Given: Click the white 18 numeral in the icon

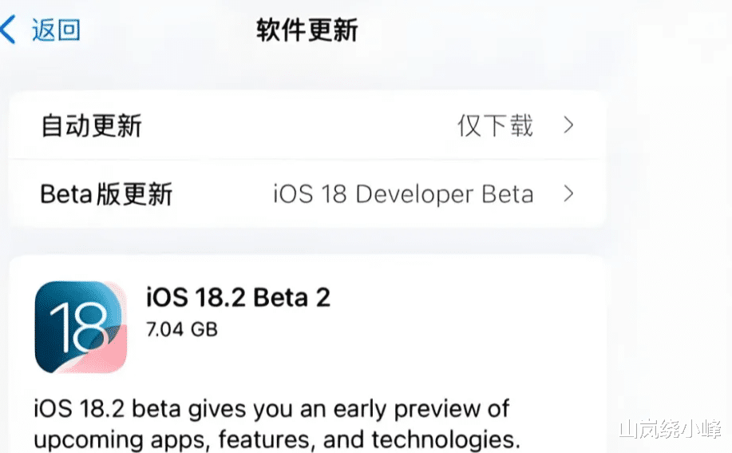Looking at the screenshot, I should [x=77, y=329].
